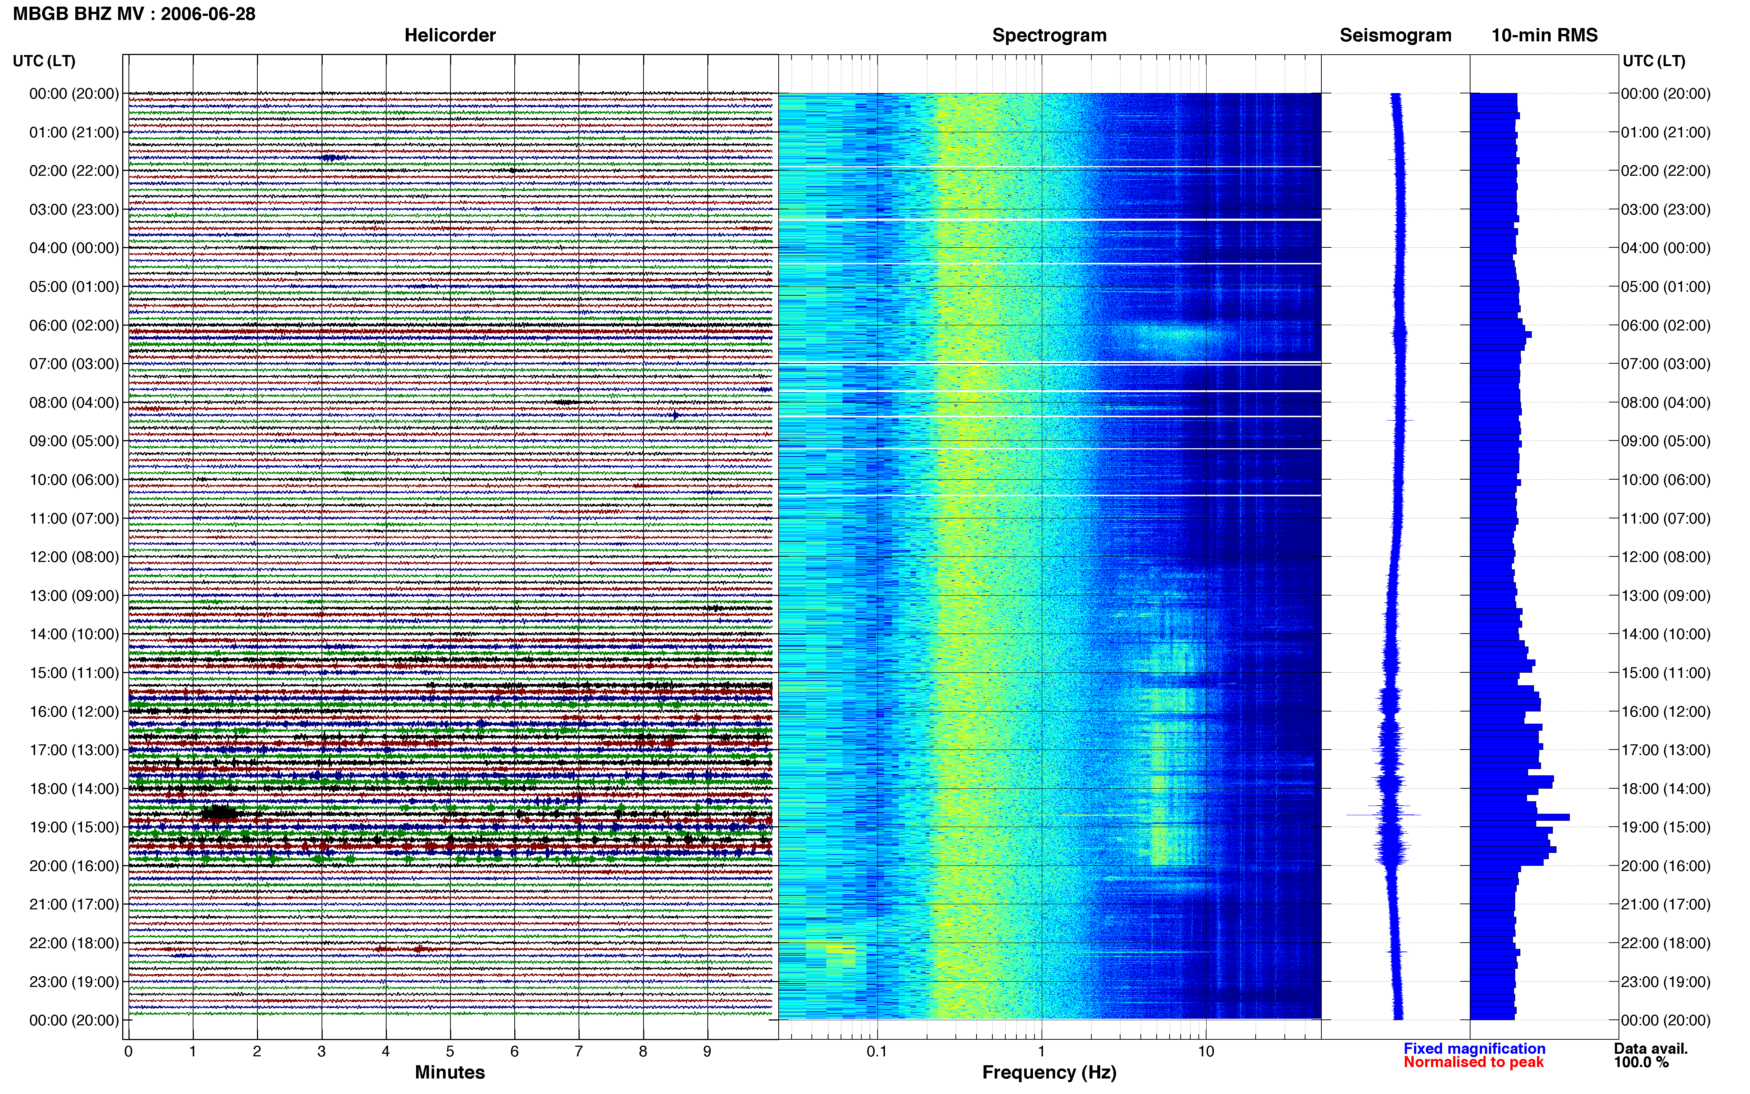
Task: Click the left '02:00 (22:00)' time label
Action: click(x=74, y=171)
